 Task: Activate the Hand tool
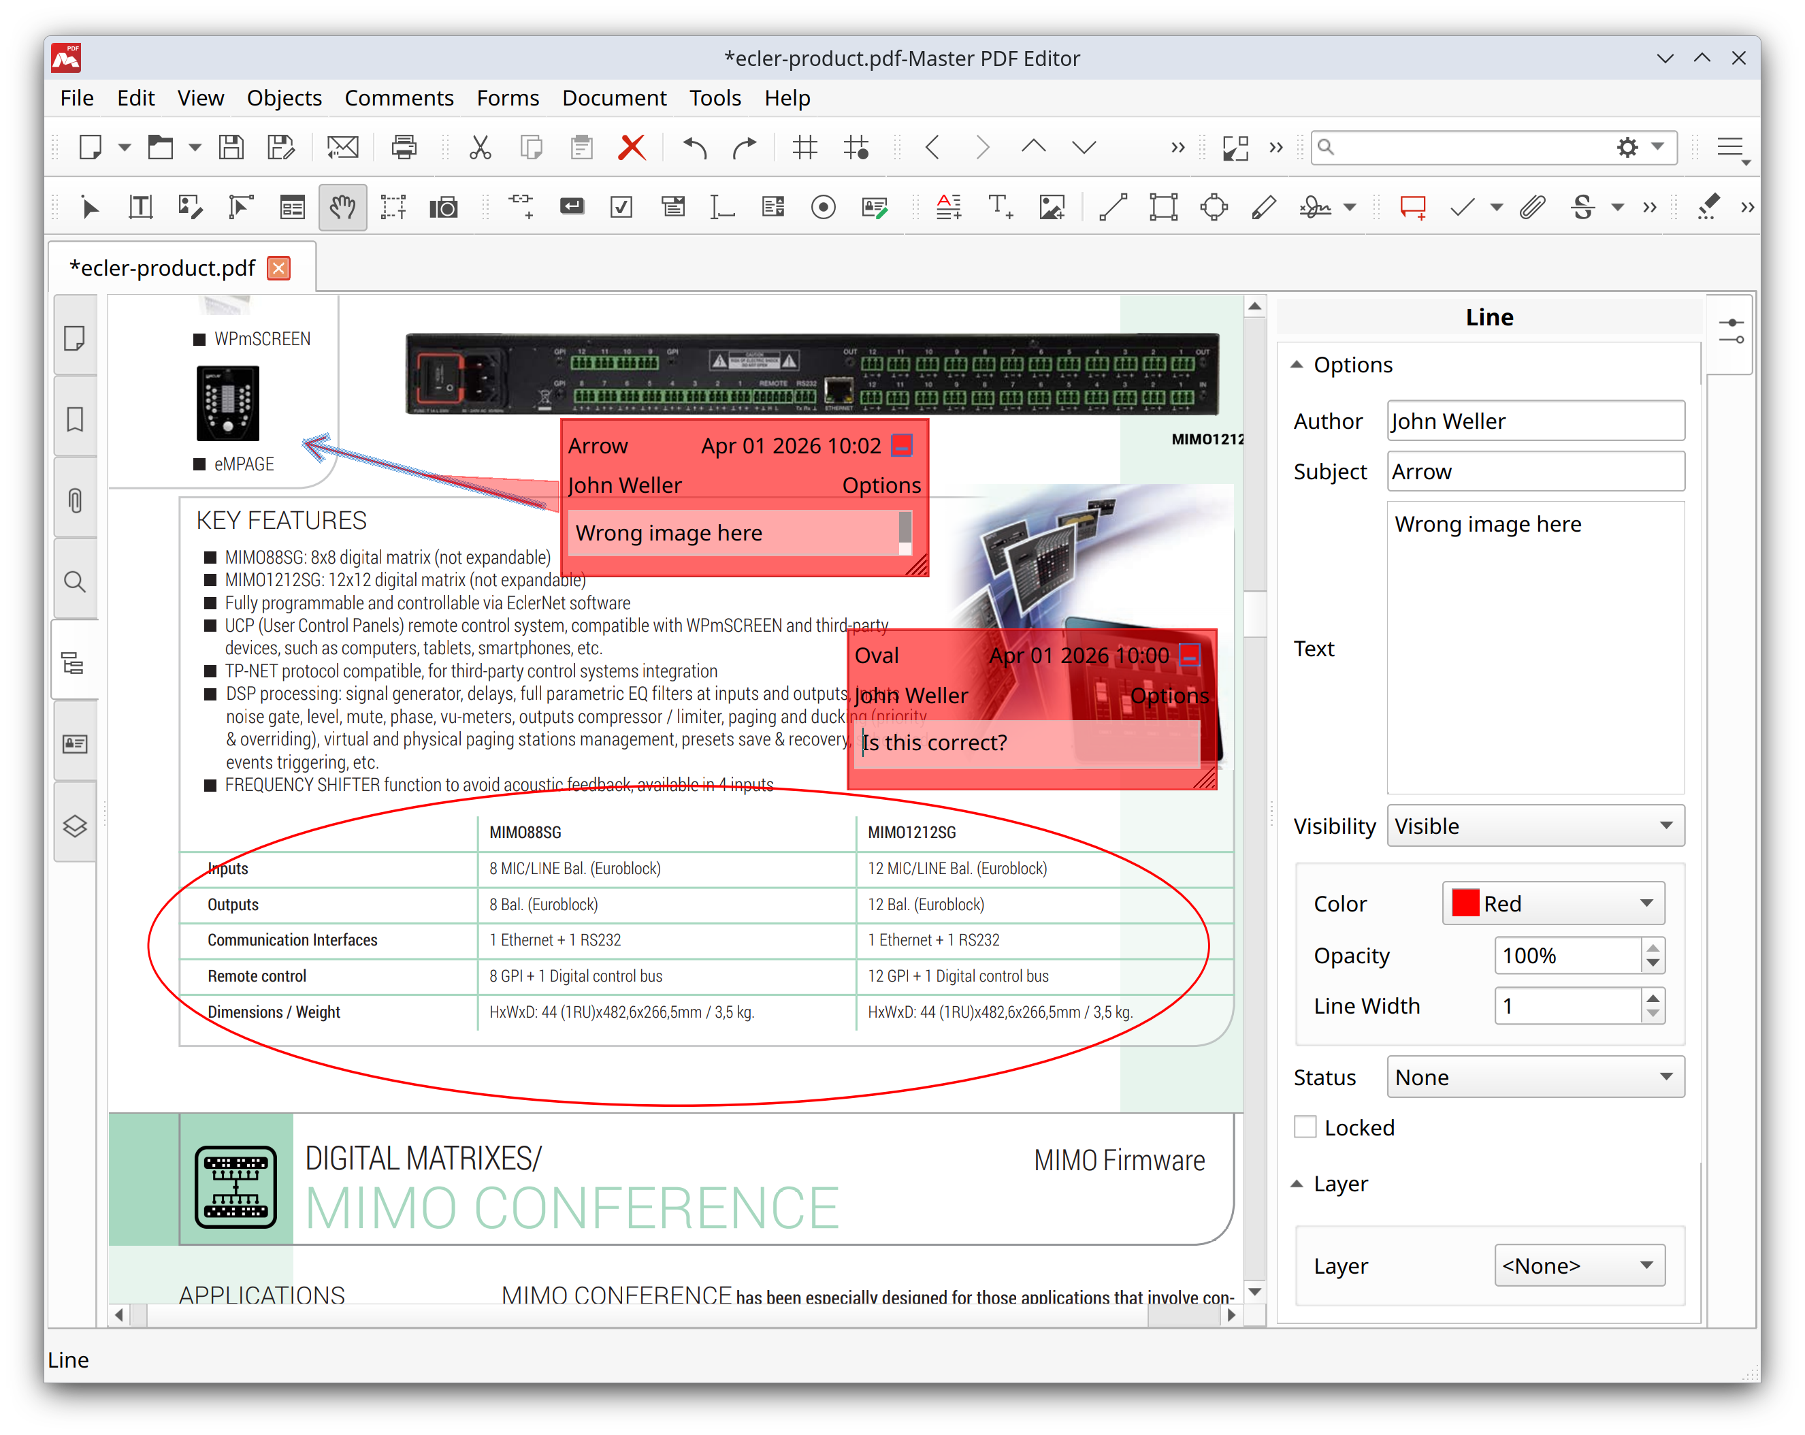click(x=342, y=206)
